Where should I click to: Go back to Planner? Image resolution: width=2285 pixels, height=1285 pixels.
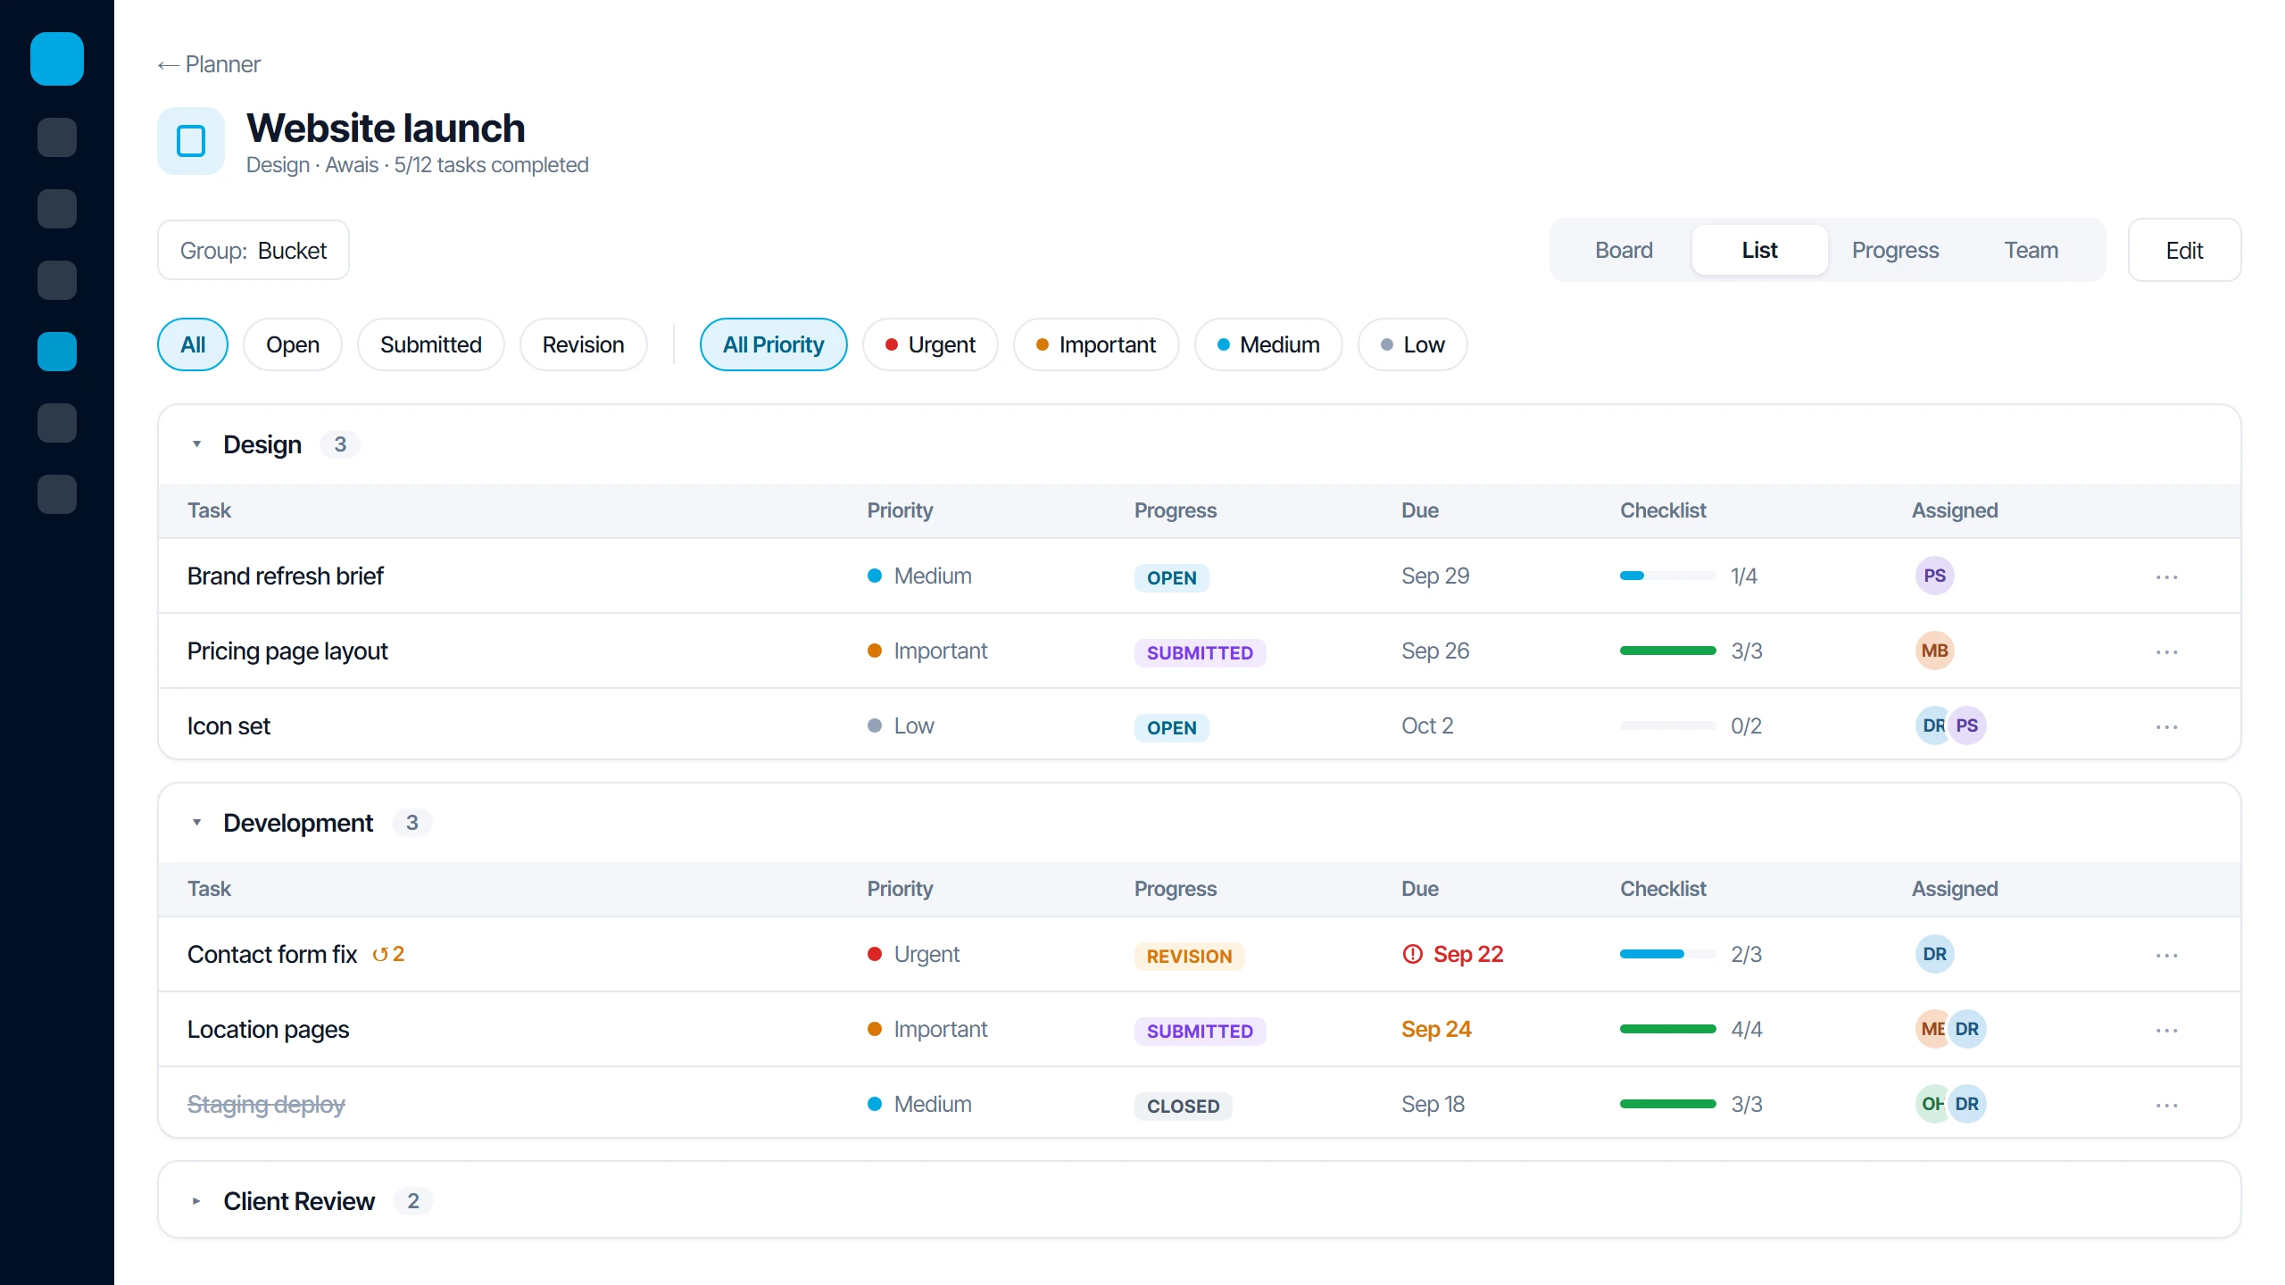coord(209,64)
